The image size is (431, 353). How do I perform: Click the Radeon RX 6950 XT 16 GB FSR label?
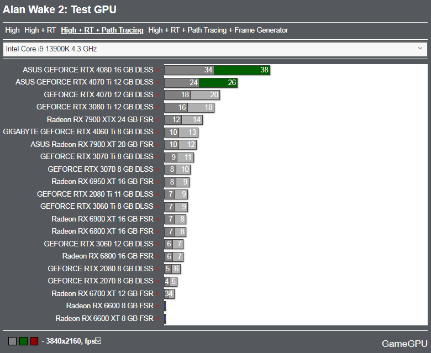point(103,182)
